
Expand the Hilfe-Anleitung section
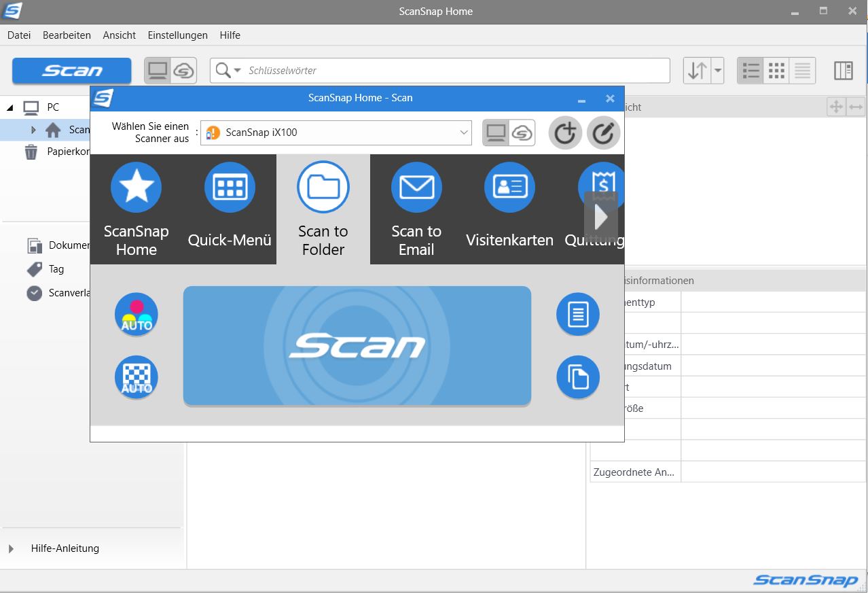(x=12, y=548)
